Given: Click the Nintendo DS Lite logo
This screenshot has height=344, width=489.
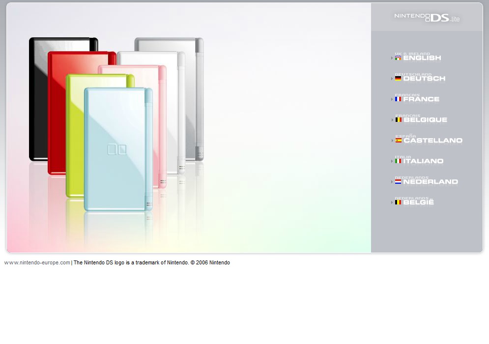Looking at the screenshot, I should 427,18.
